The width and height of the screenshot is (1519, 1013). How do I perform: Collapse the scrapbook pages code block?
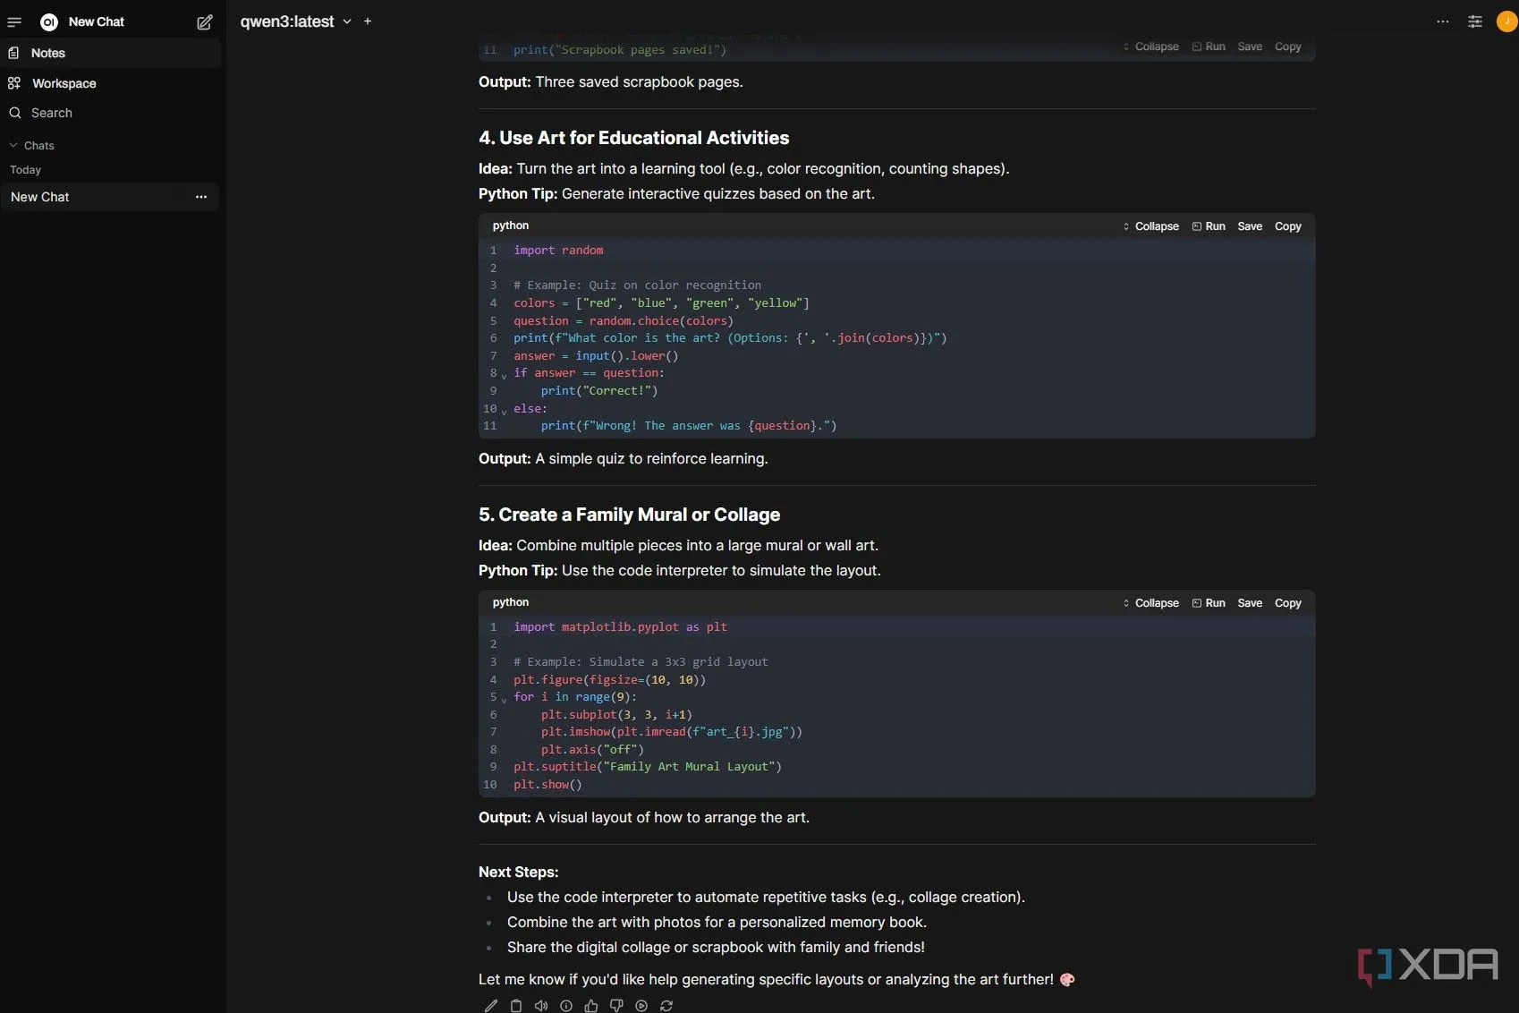[x=1150, y=47]
